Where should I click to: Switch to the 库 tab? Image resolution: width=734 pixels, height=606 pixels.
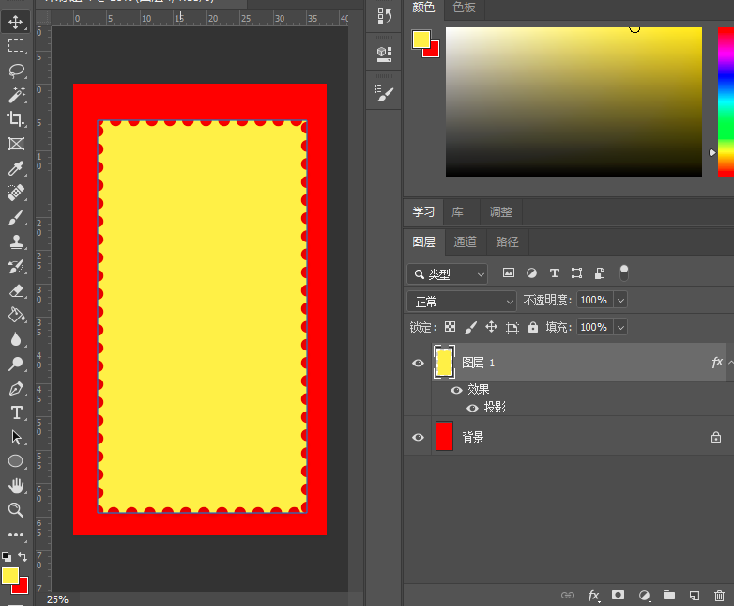coord(457,211)
